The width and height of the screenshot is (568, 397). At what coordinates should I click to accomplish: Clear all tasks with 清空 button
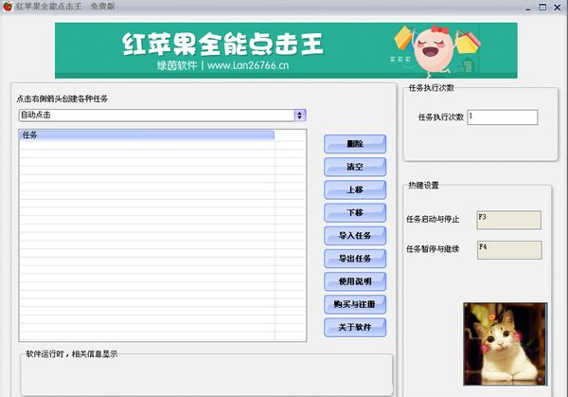[355, 167]
